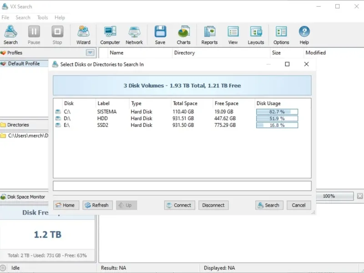Click the 110.40 GB total space value
Viewport: 364px width, 273px height.
183,111
